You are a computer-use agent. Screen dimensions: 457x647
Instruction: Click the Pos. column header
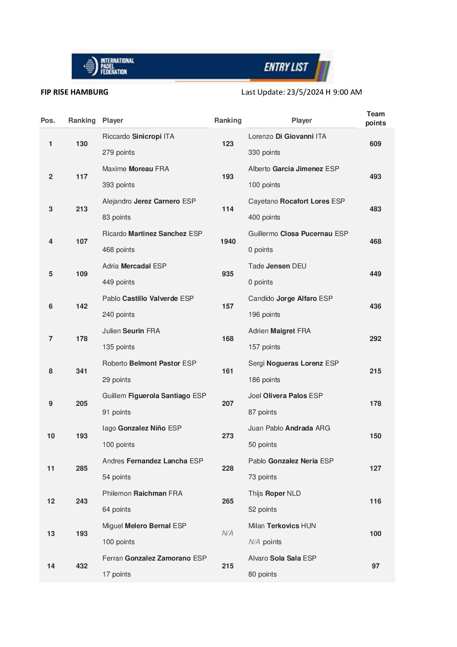click(x=48, y=121)
